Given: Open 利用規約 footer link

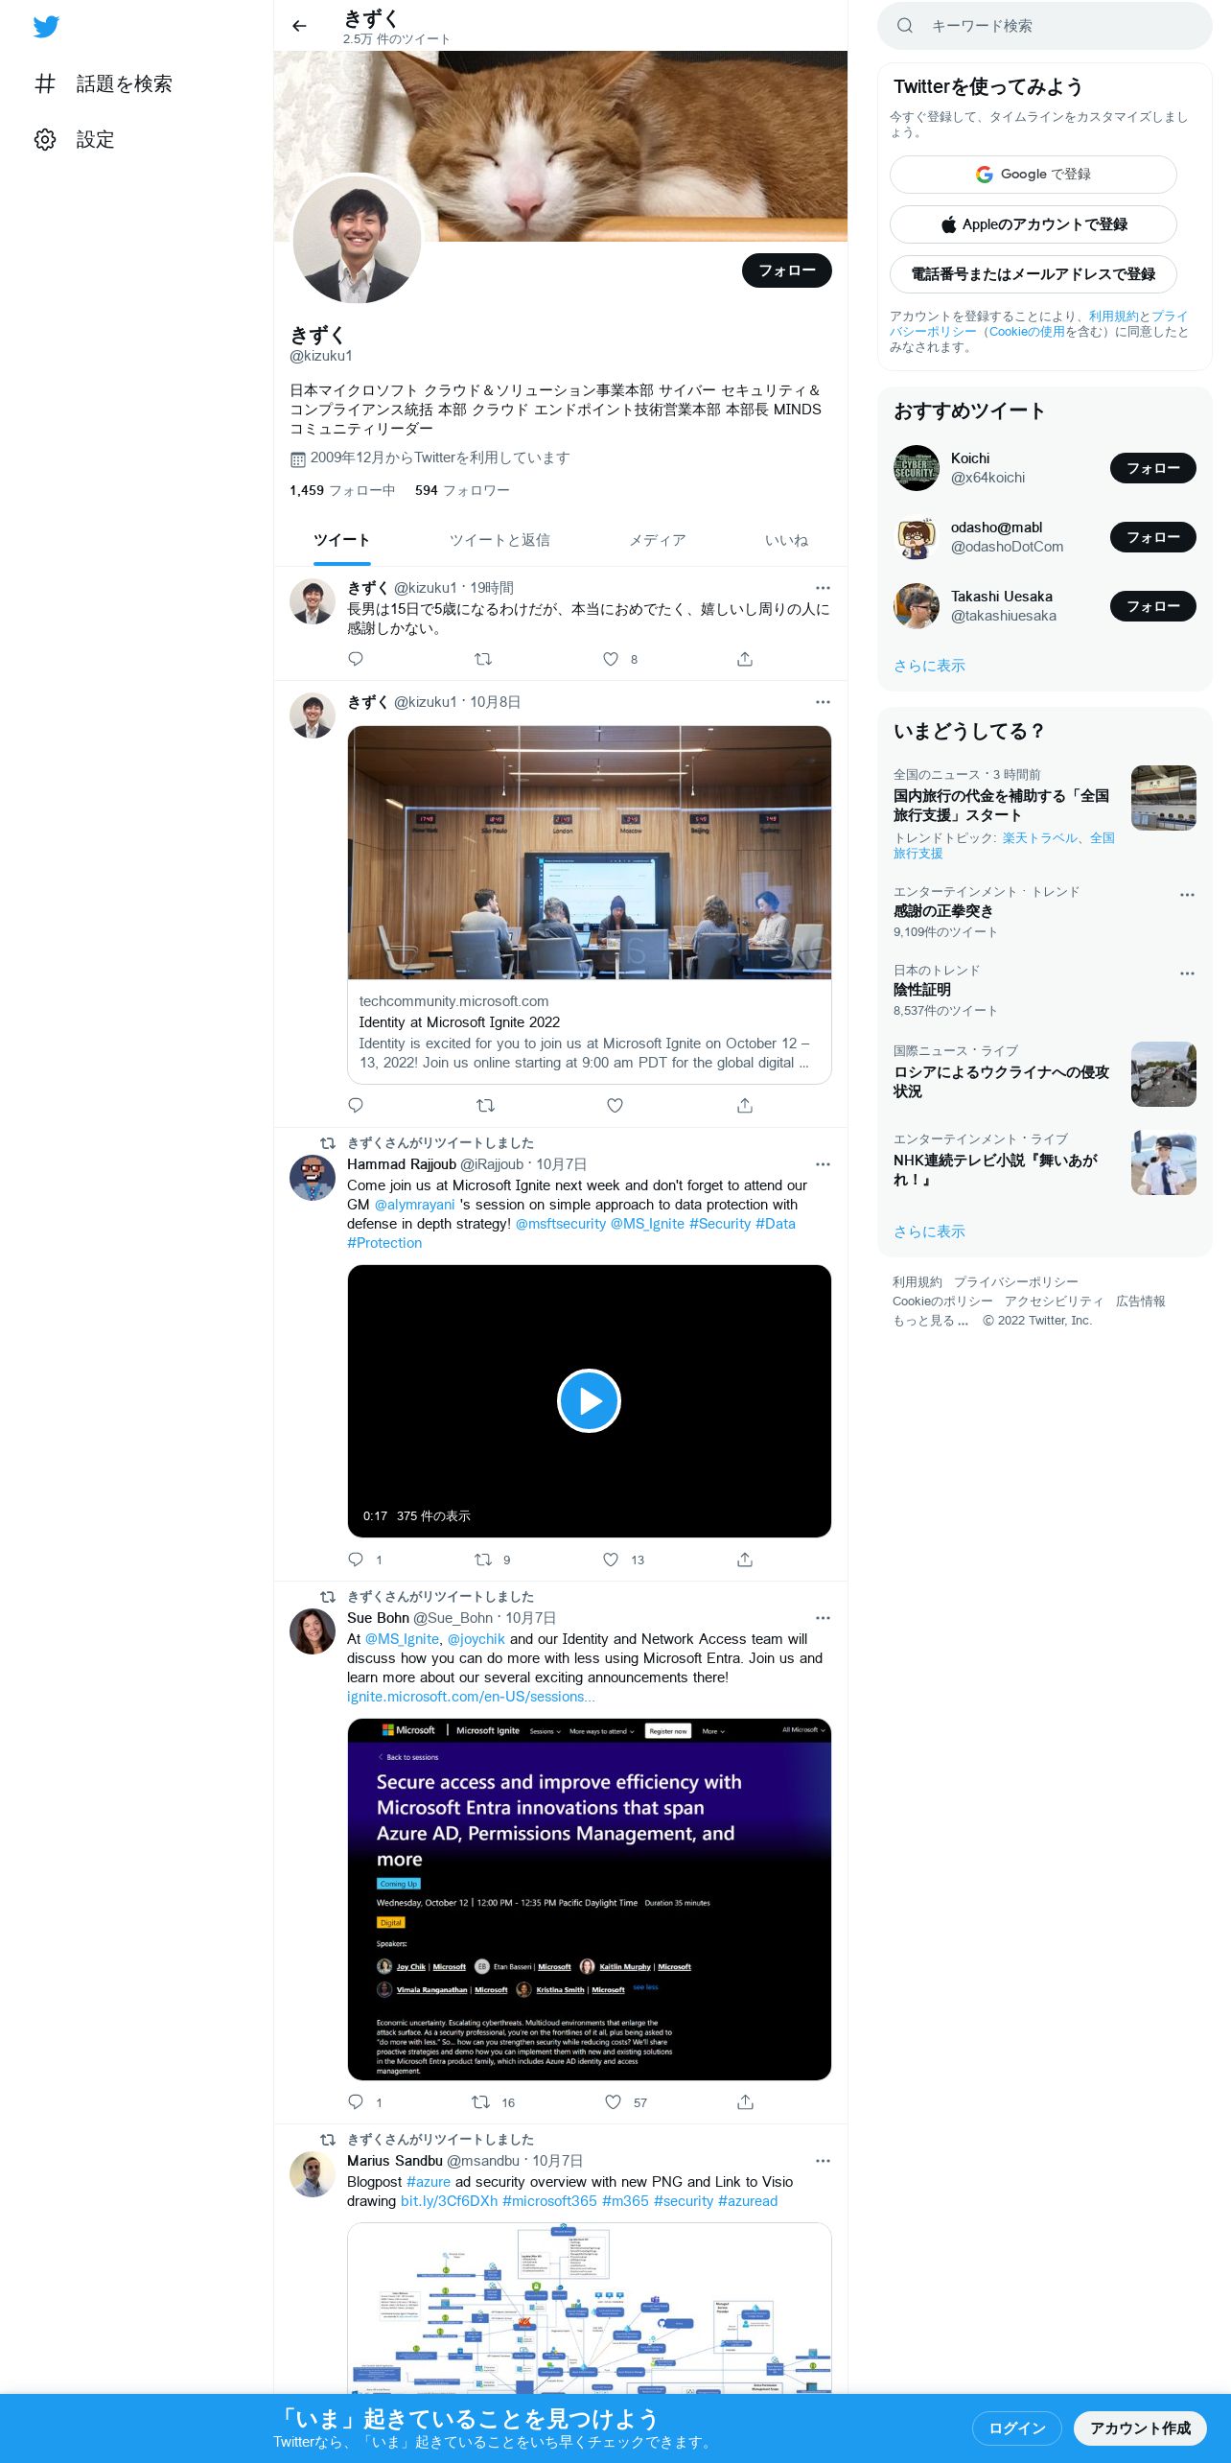Looking at the screenshot, I should (x=917, y=1282).
